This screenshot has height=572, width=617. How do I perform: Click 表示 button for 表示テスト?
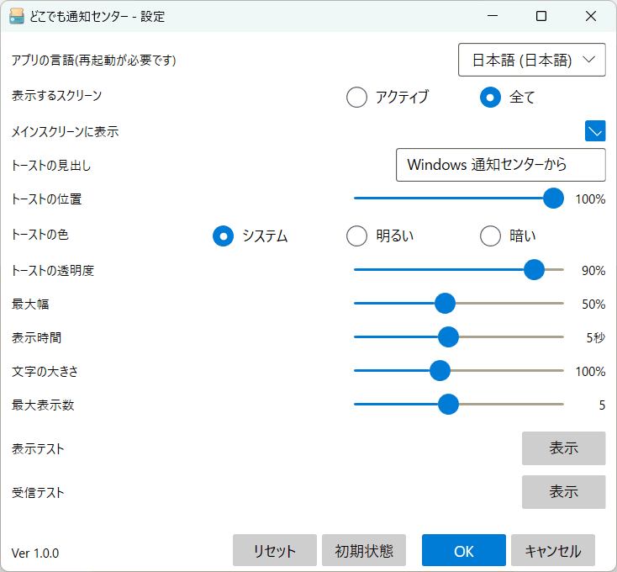[563, 448]
